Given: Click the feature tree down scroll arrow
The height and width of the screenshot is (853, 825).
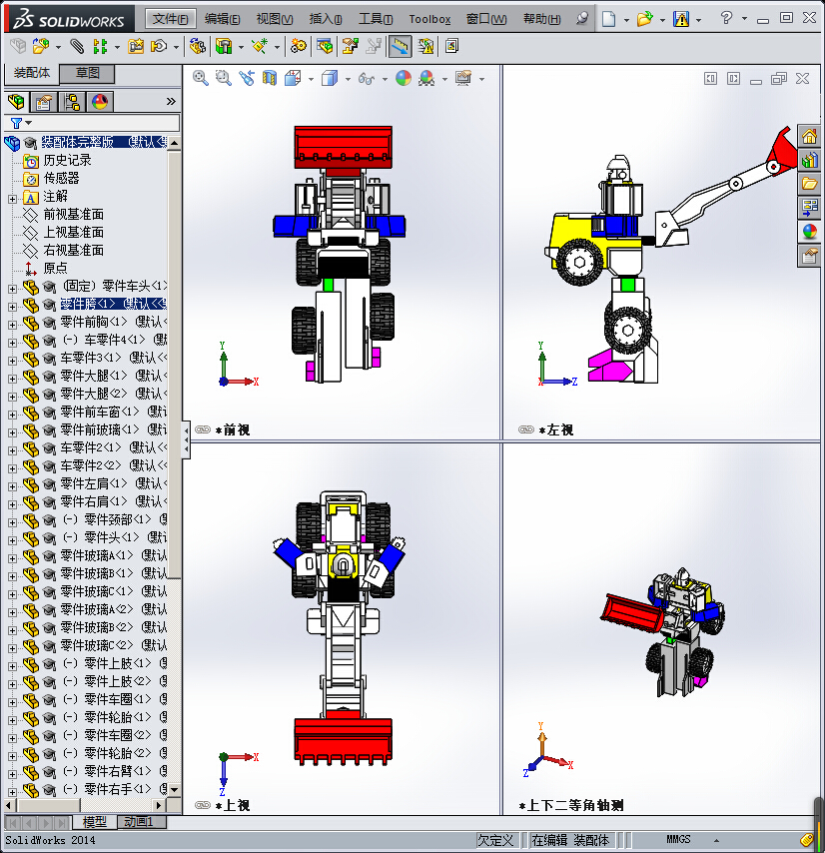Looking at the screenshot, I should [174, 789].
